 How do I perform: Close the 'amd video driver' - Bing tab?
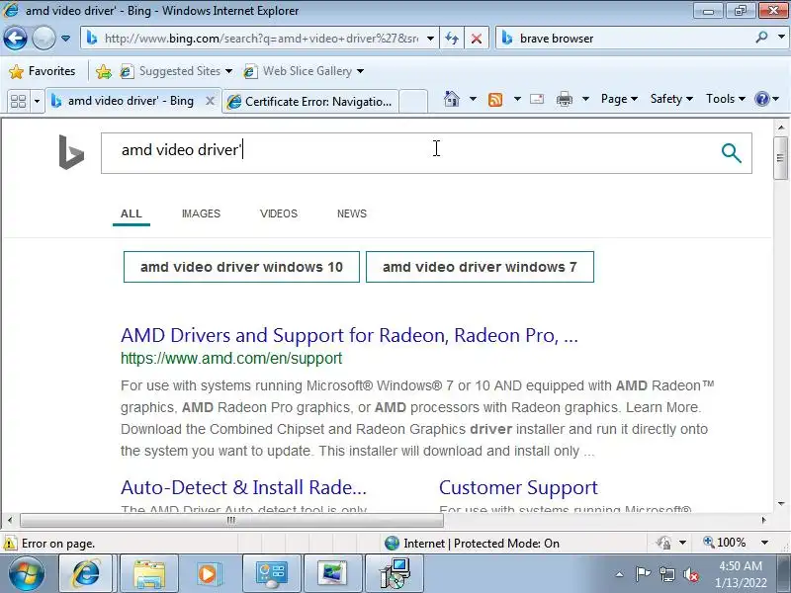210,101
